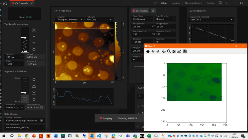248x139 pixels.
Task: Click tip-sample double up arrow
Action: click(x=34, y=30)
